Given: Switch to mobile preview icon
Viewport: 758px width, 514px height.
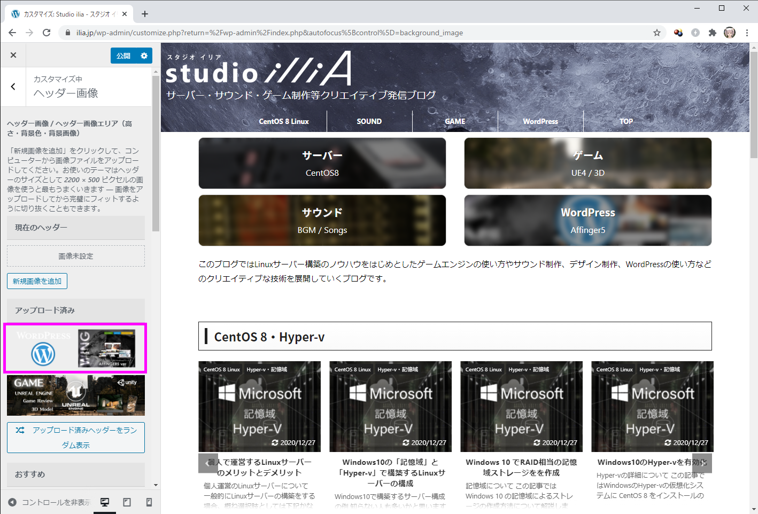Looking at the screenshot, I should (x=149, y=502).
